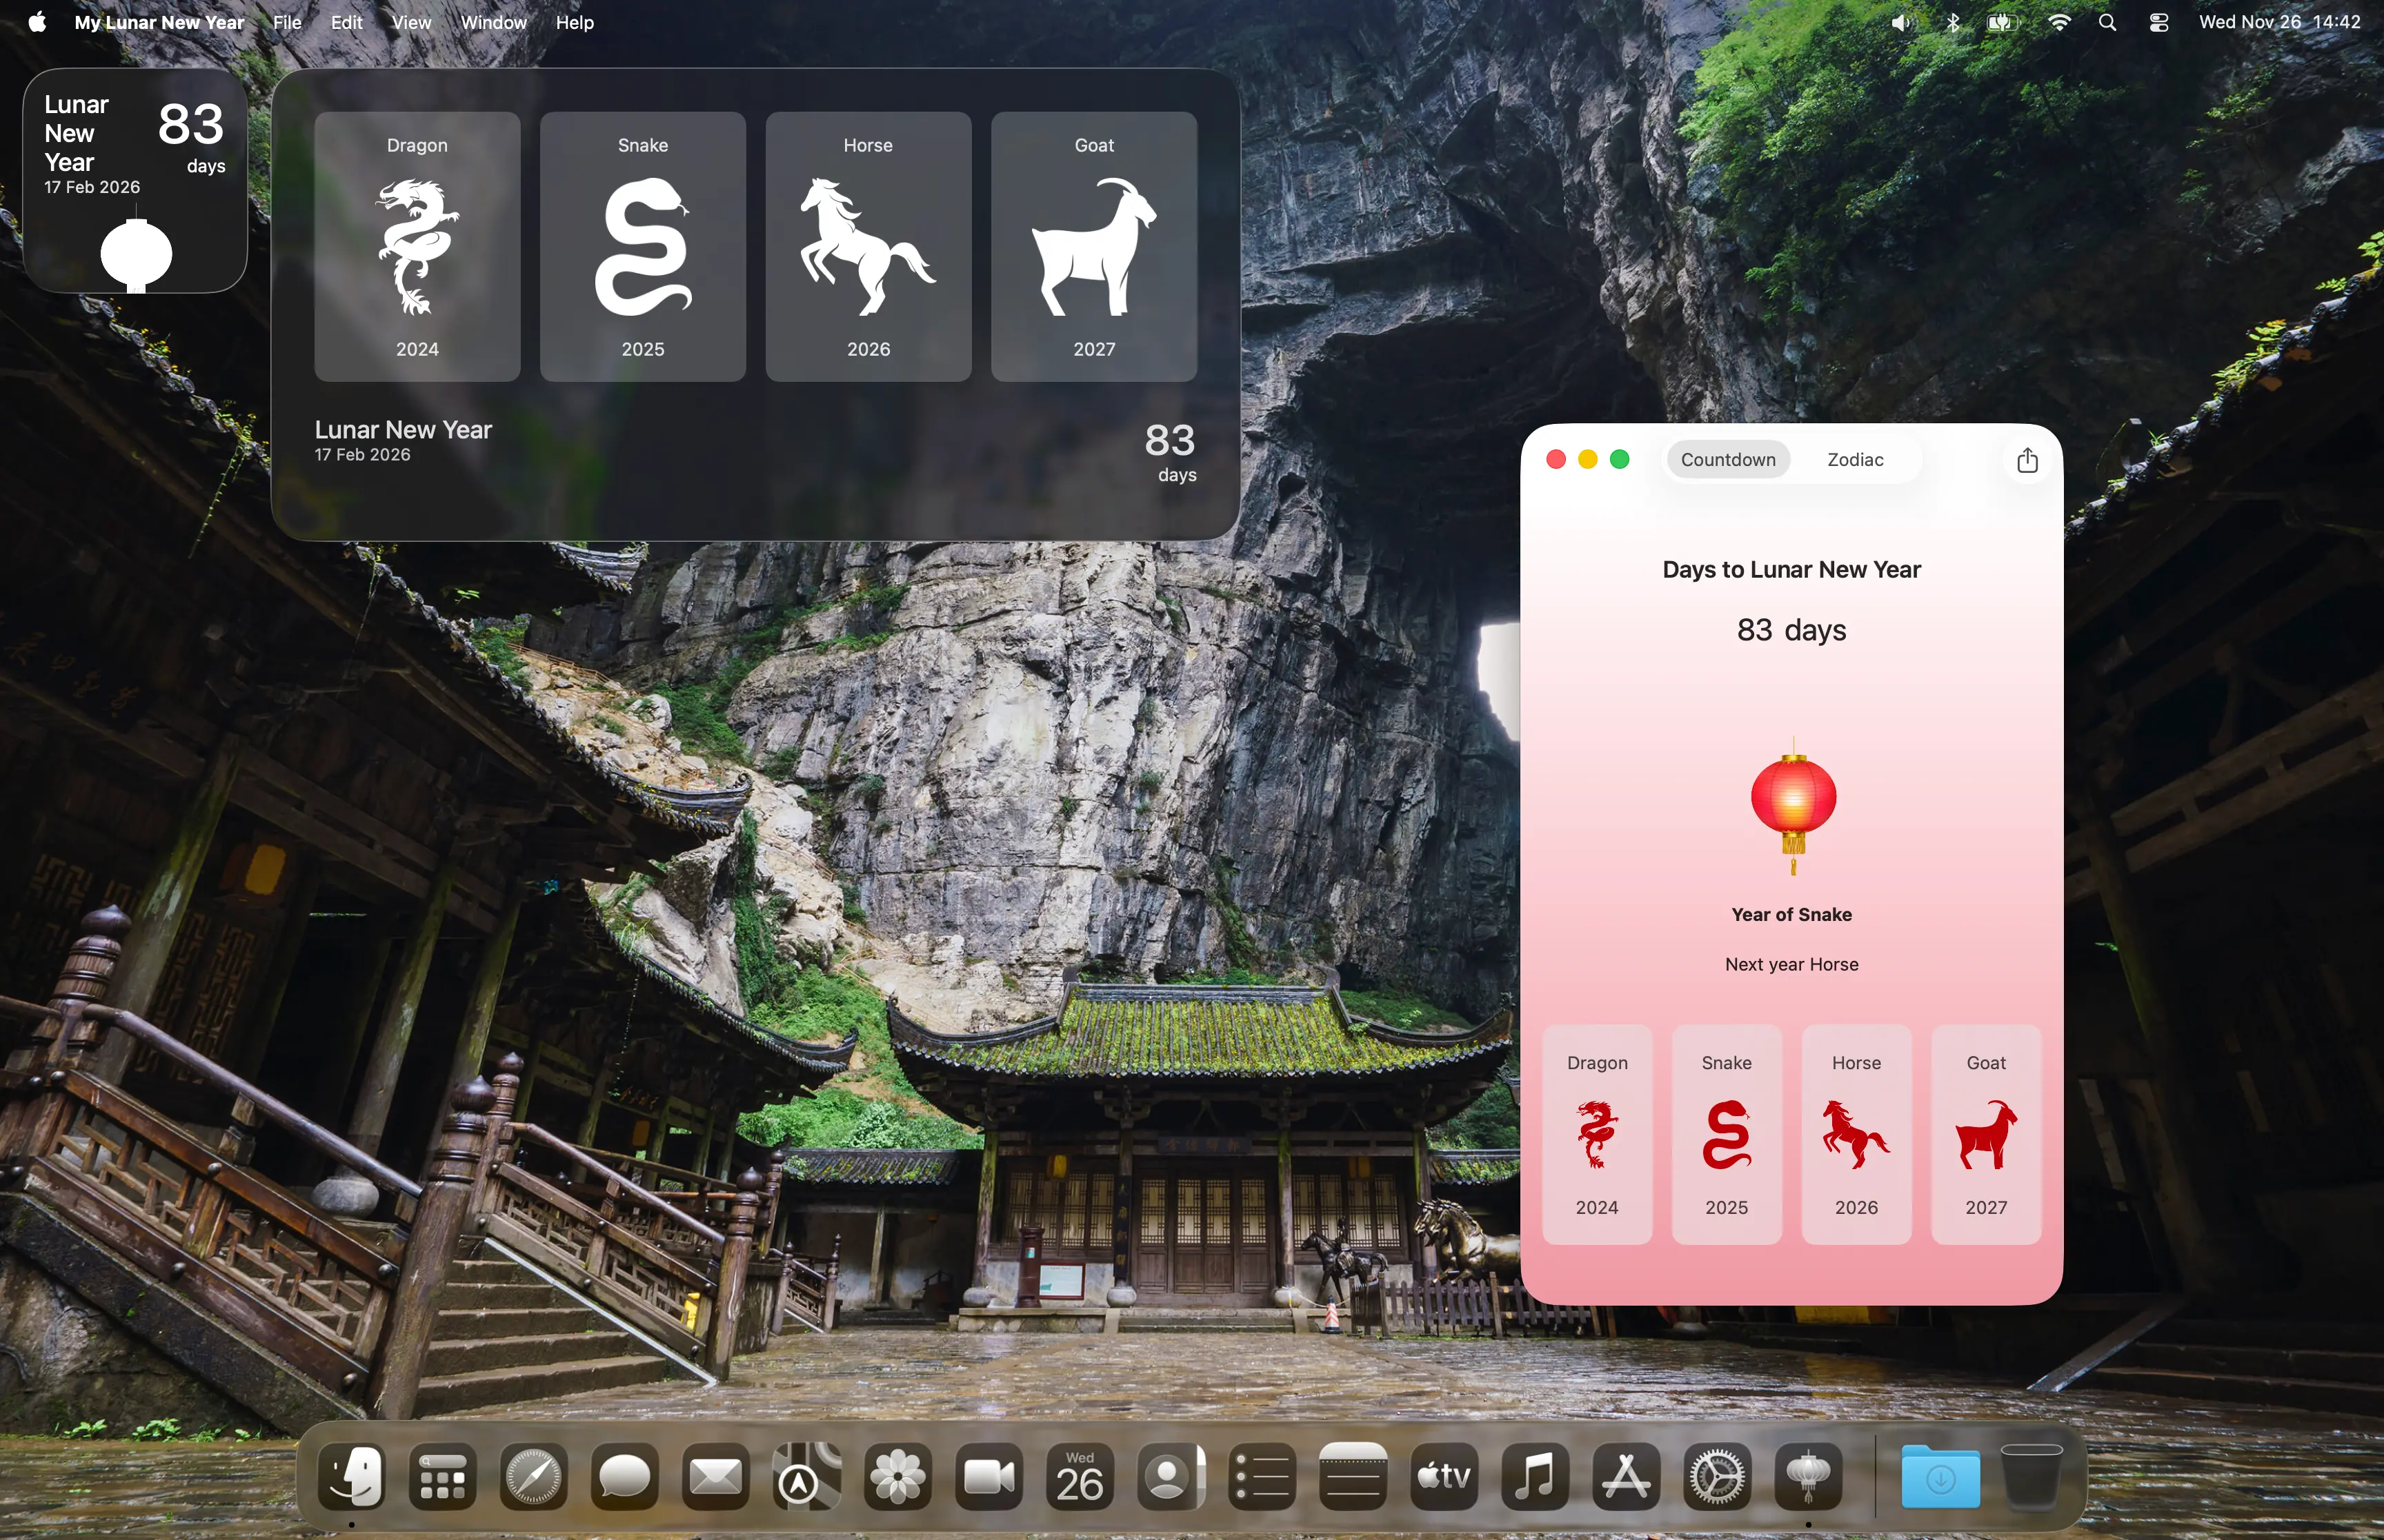Viewport: 2384px width, 1540px height.
Task: Select the Dragon 2024 card in the app window
Action: [x=1597, y=1134]
